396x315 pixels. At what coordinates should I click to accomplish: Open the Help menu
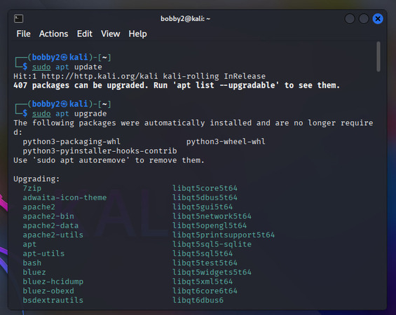tap(137, 34)
